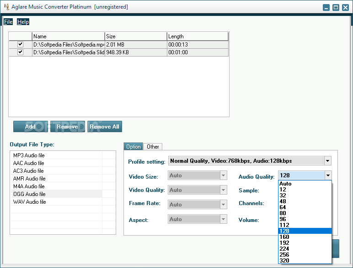Select 320 in Audio Quality list

pyautogui.click(x=305, y=261)
